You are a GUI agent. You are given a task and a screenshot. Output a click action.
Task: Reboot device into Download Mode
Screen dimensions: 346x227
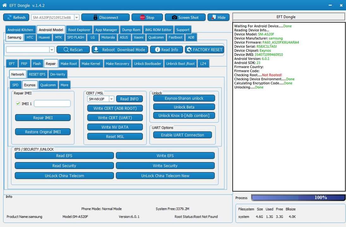[120, 49]
